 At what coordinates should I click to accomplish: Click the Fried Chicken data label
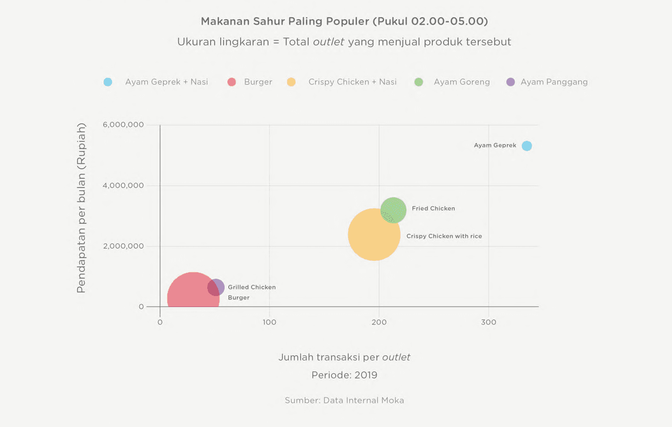433,208
